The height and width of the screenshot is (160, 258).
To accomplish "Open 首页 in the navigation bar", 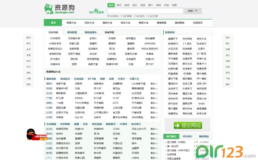I will coord(53,23).
